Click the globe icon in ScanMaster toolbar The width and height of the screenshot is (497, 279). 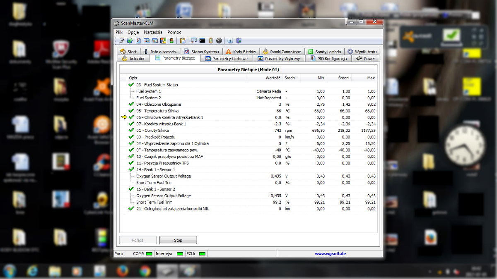pyautogui.click(x=130, y=41)
